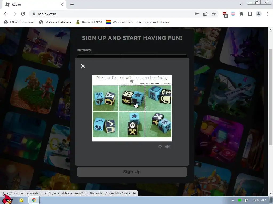Open the Chrome taskbar icon

pos(34,200)
